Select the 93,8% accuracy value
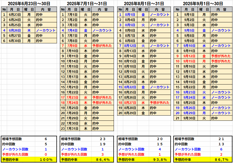Image resolution: width=233 pixels, height=163 pixels. pos(160,160)
